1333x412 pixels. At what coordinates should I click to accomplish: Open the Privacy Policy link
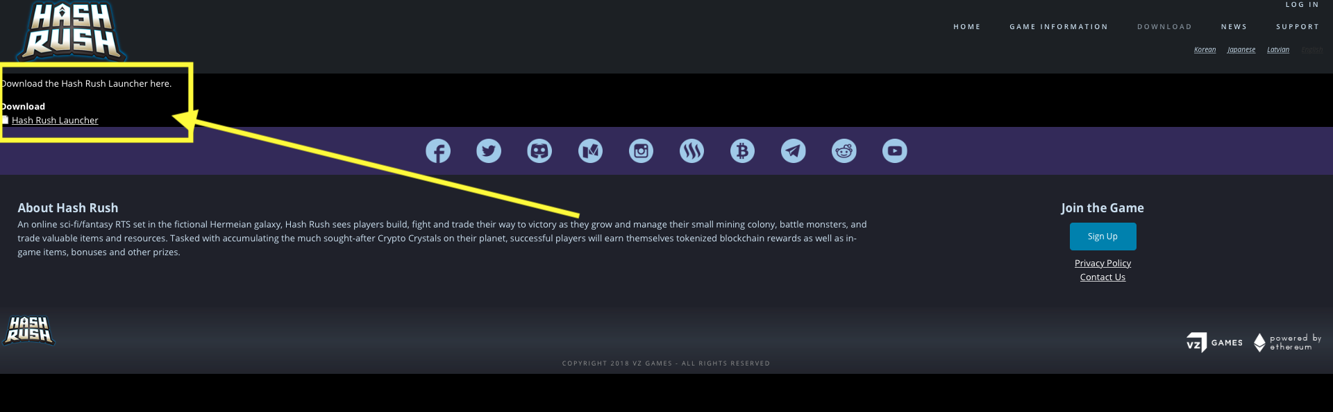coord(1103,264)
